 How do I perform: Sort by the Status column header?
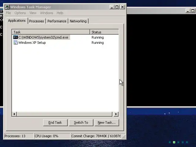(x=104, y=32)
